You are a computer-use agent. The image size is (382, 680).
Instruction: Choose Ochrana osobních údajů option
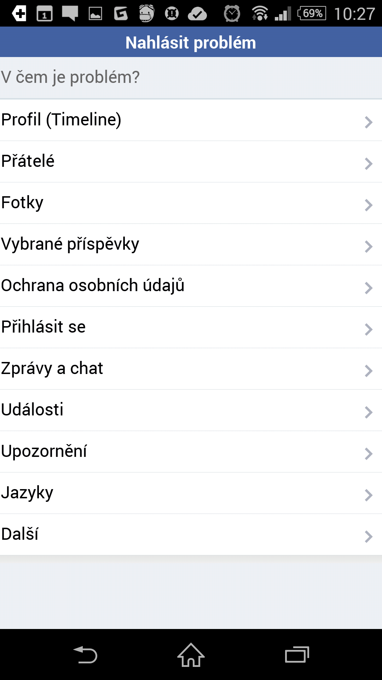click(x=191, y=286)
